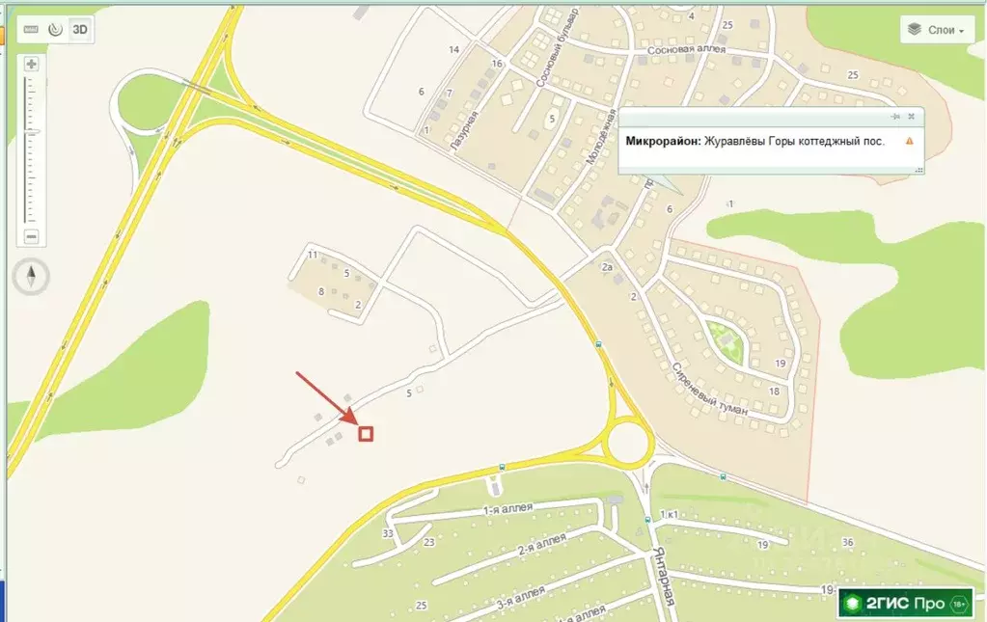987x622 pixels.
Task: Open the 2ГИС Про logo link
Action: pos(905,604)
